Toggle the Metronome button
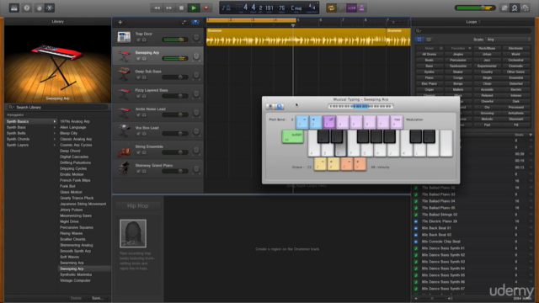The width and height of the screenshot is (539, 303). (361, 8)
